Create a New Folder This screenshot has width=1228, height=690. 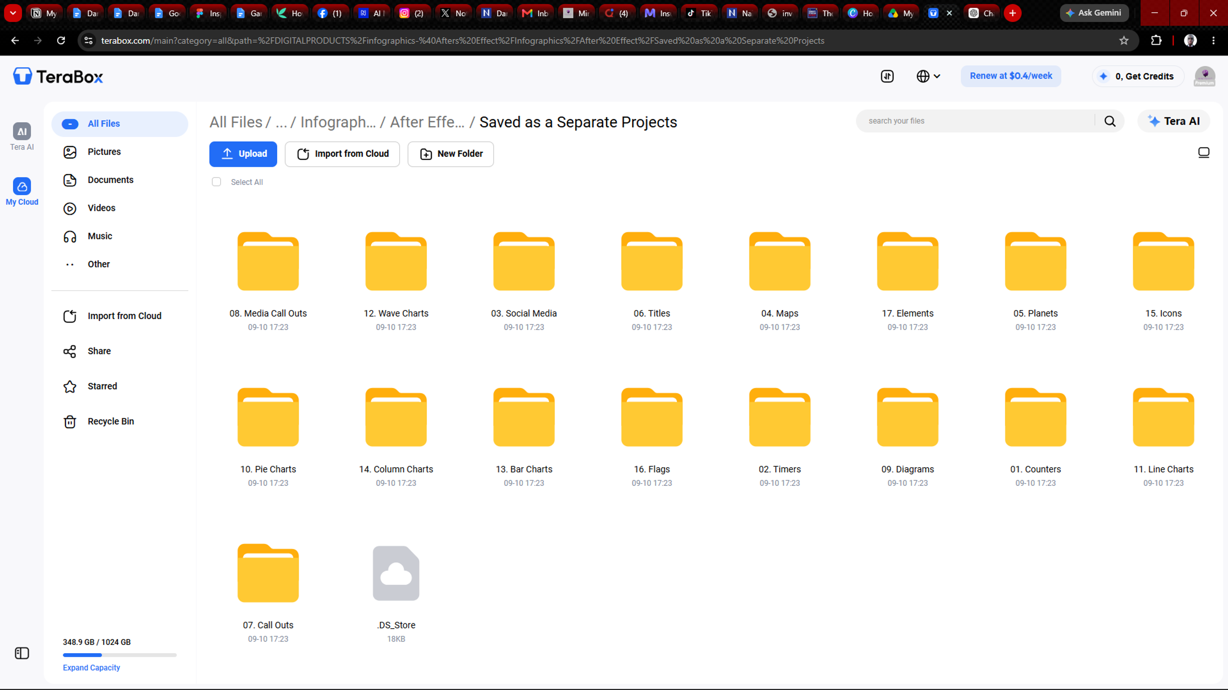451,154
